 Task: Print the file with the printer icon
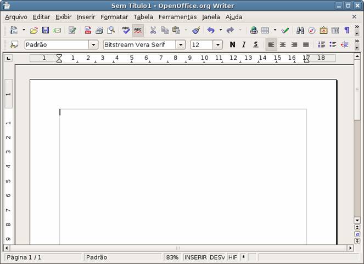coord(99,30)
